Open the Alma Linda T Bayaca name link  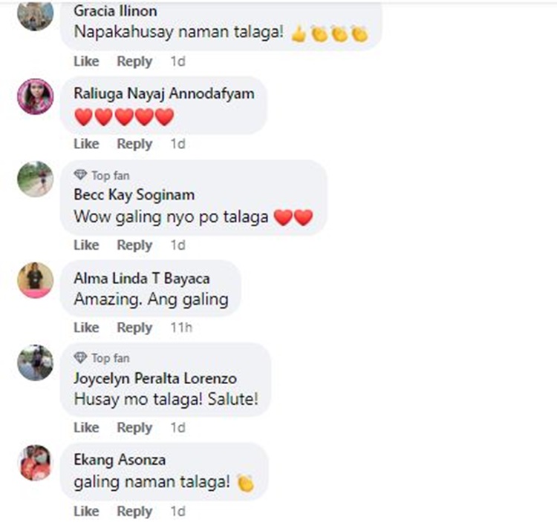click(142, 279)
